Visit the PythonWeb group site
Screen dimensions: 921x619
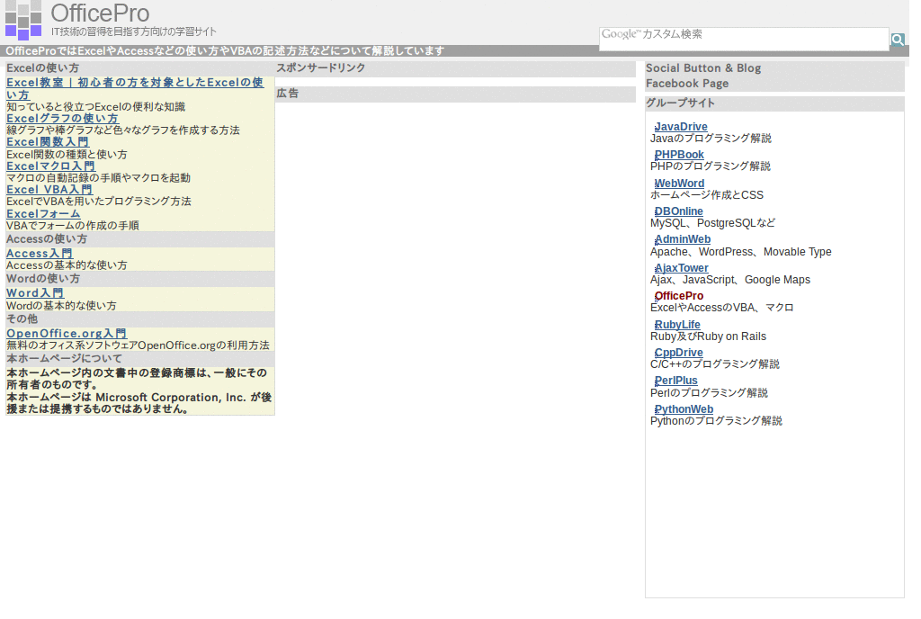tap(684, 408)
